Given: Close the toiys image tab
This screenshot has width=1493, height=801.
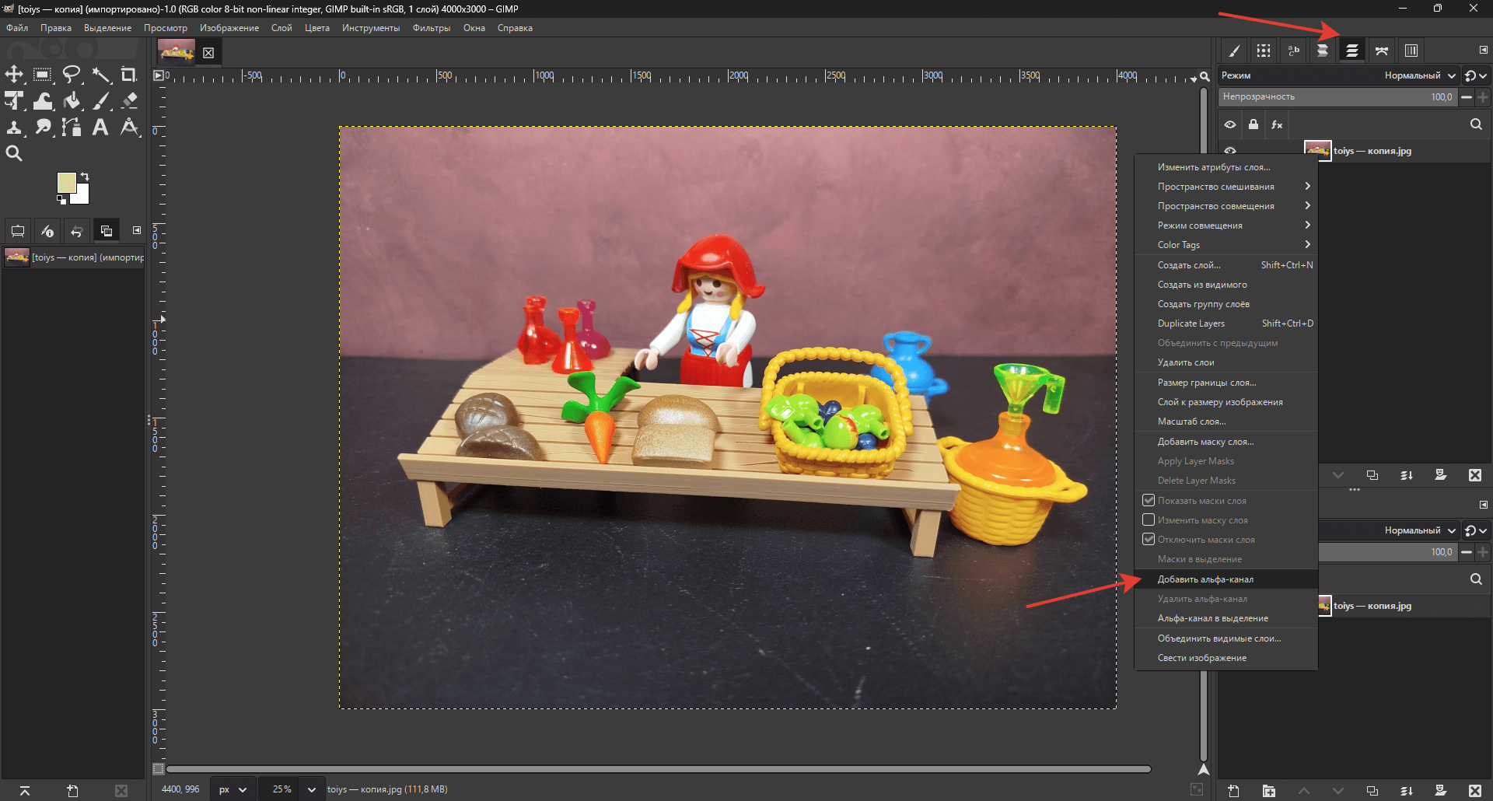Looking at the screenshot, I should click(208, 53).
